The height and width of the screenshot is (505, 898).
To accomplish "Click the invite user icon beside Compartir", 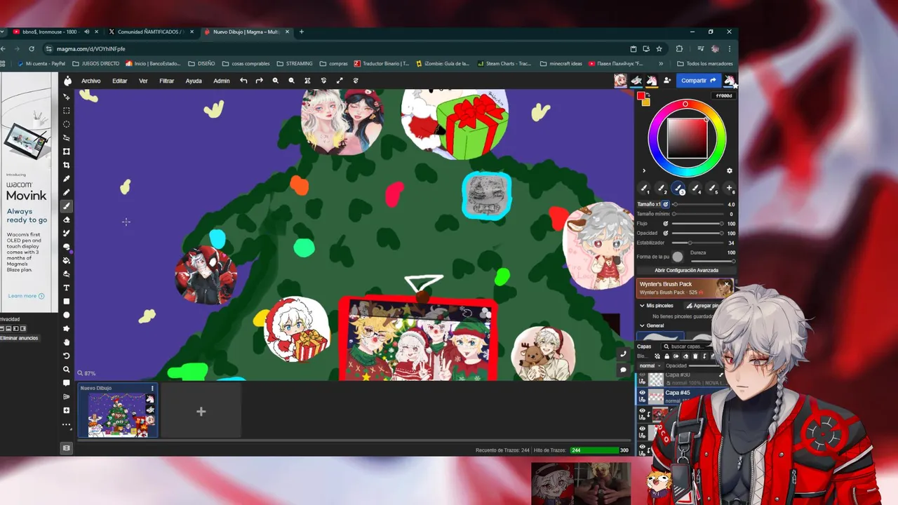I will pos(666,81).
